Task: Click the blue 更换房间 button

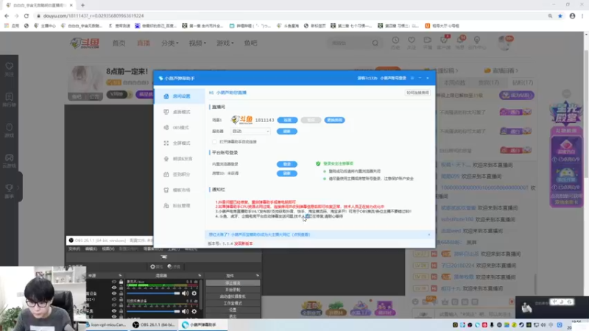Action: pyautogui.click(x=334, y=120)
